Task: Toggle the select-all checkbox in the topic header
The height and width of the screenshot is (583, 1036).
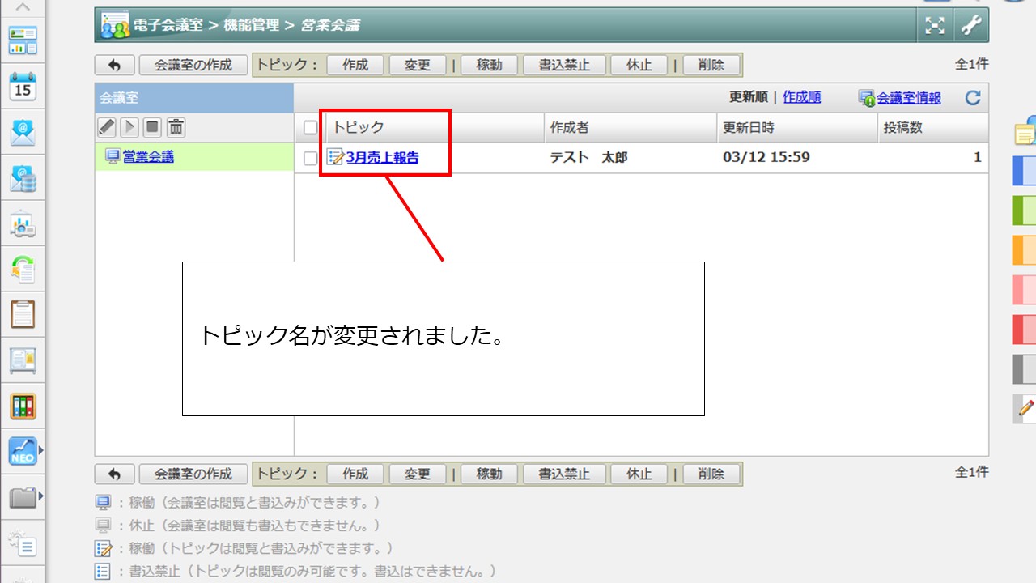Action: click(x=311, y=127)
